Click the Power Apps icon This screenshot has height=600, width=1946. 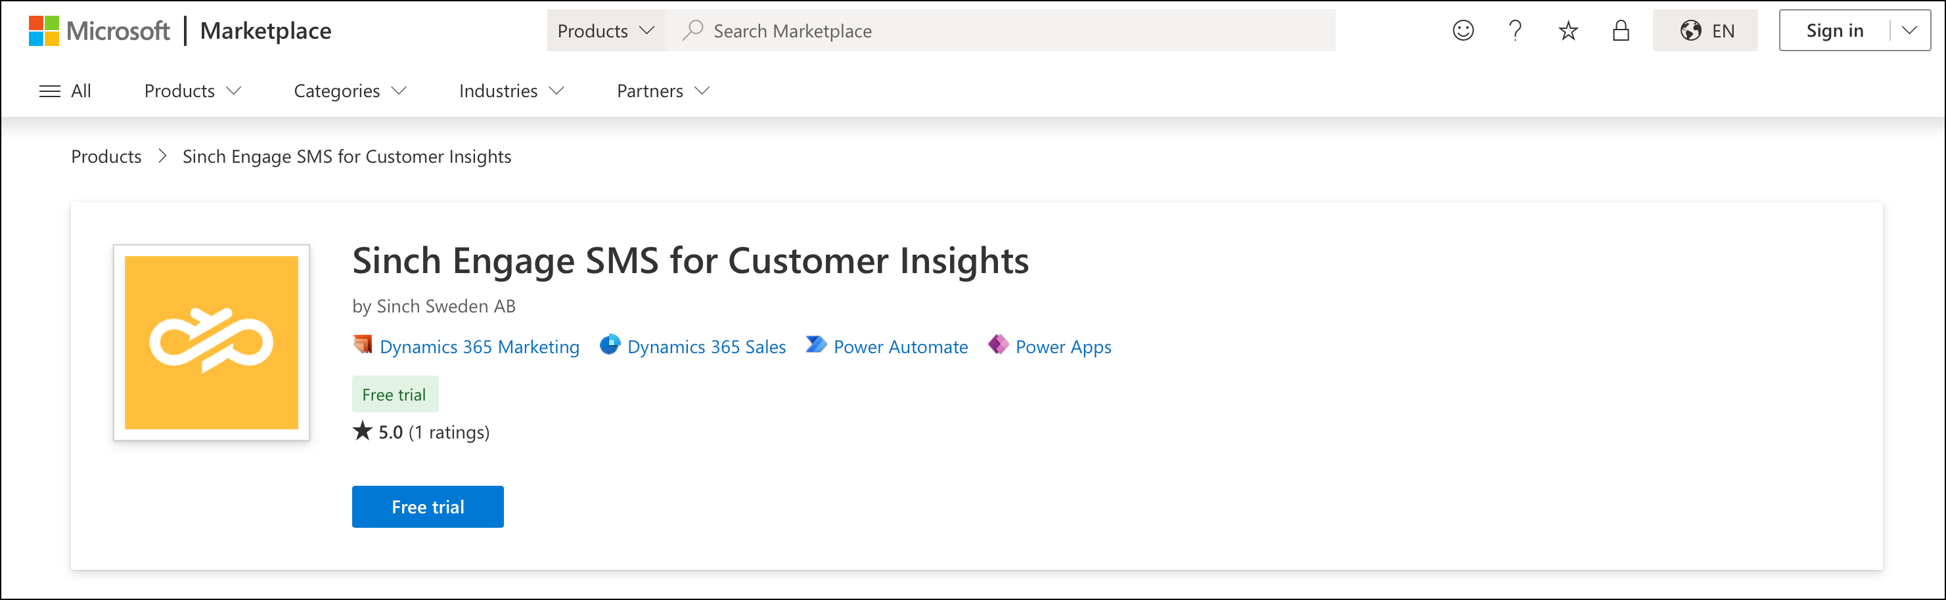999,345
